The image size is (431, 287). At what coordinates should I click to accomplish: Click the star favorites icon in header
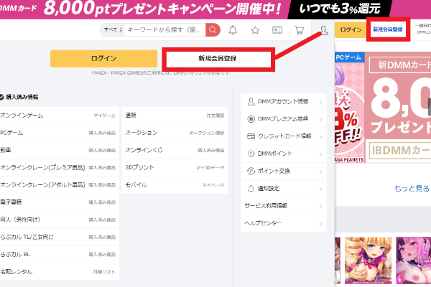[255, 30]
